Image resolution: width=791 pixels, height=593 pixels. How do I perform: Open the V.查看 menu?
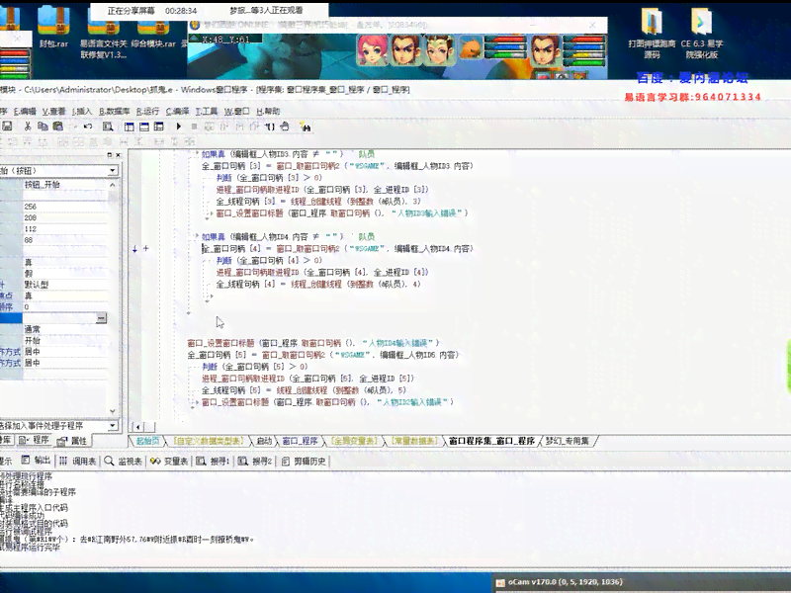[54, 111]
